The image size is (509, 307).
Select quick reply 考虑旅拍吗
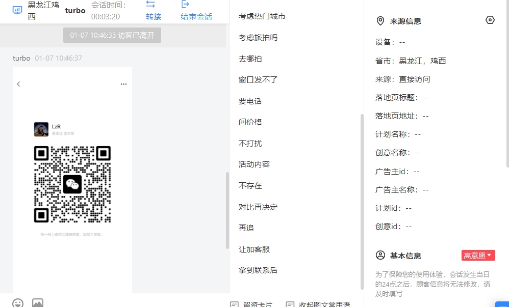point(258,38)
